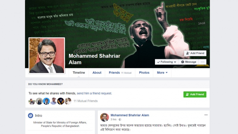Open the first mutual friend's avatar
238x134 pixels.
tap(32, 101)
